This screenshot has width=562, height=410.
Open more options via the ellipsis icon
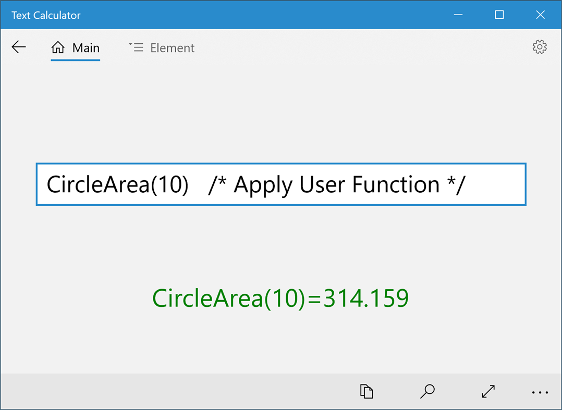pyautogui.click(x=540, y=392)
